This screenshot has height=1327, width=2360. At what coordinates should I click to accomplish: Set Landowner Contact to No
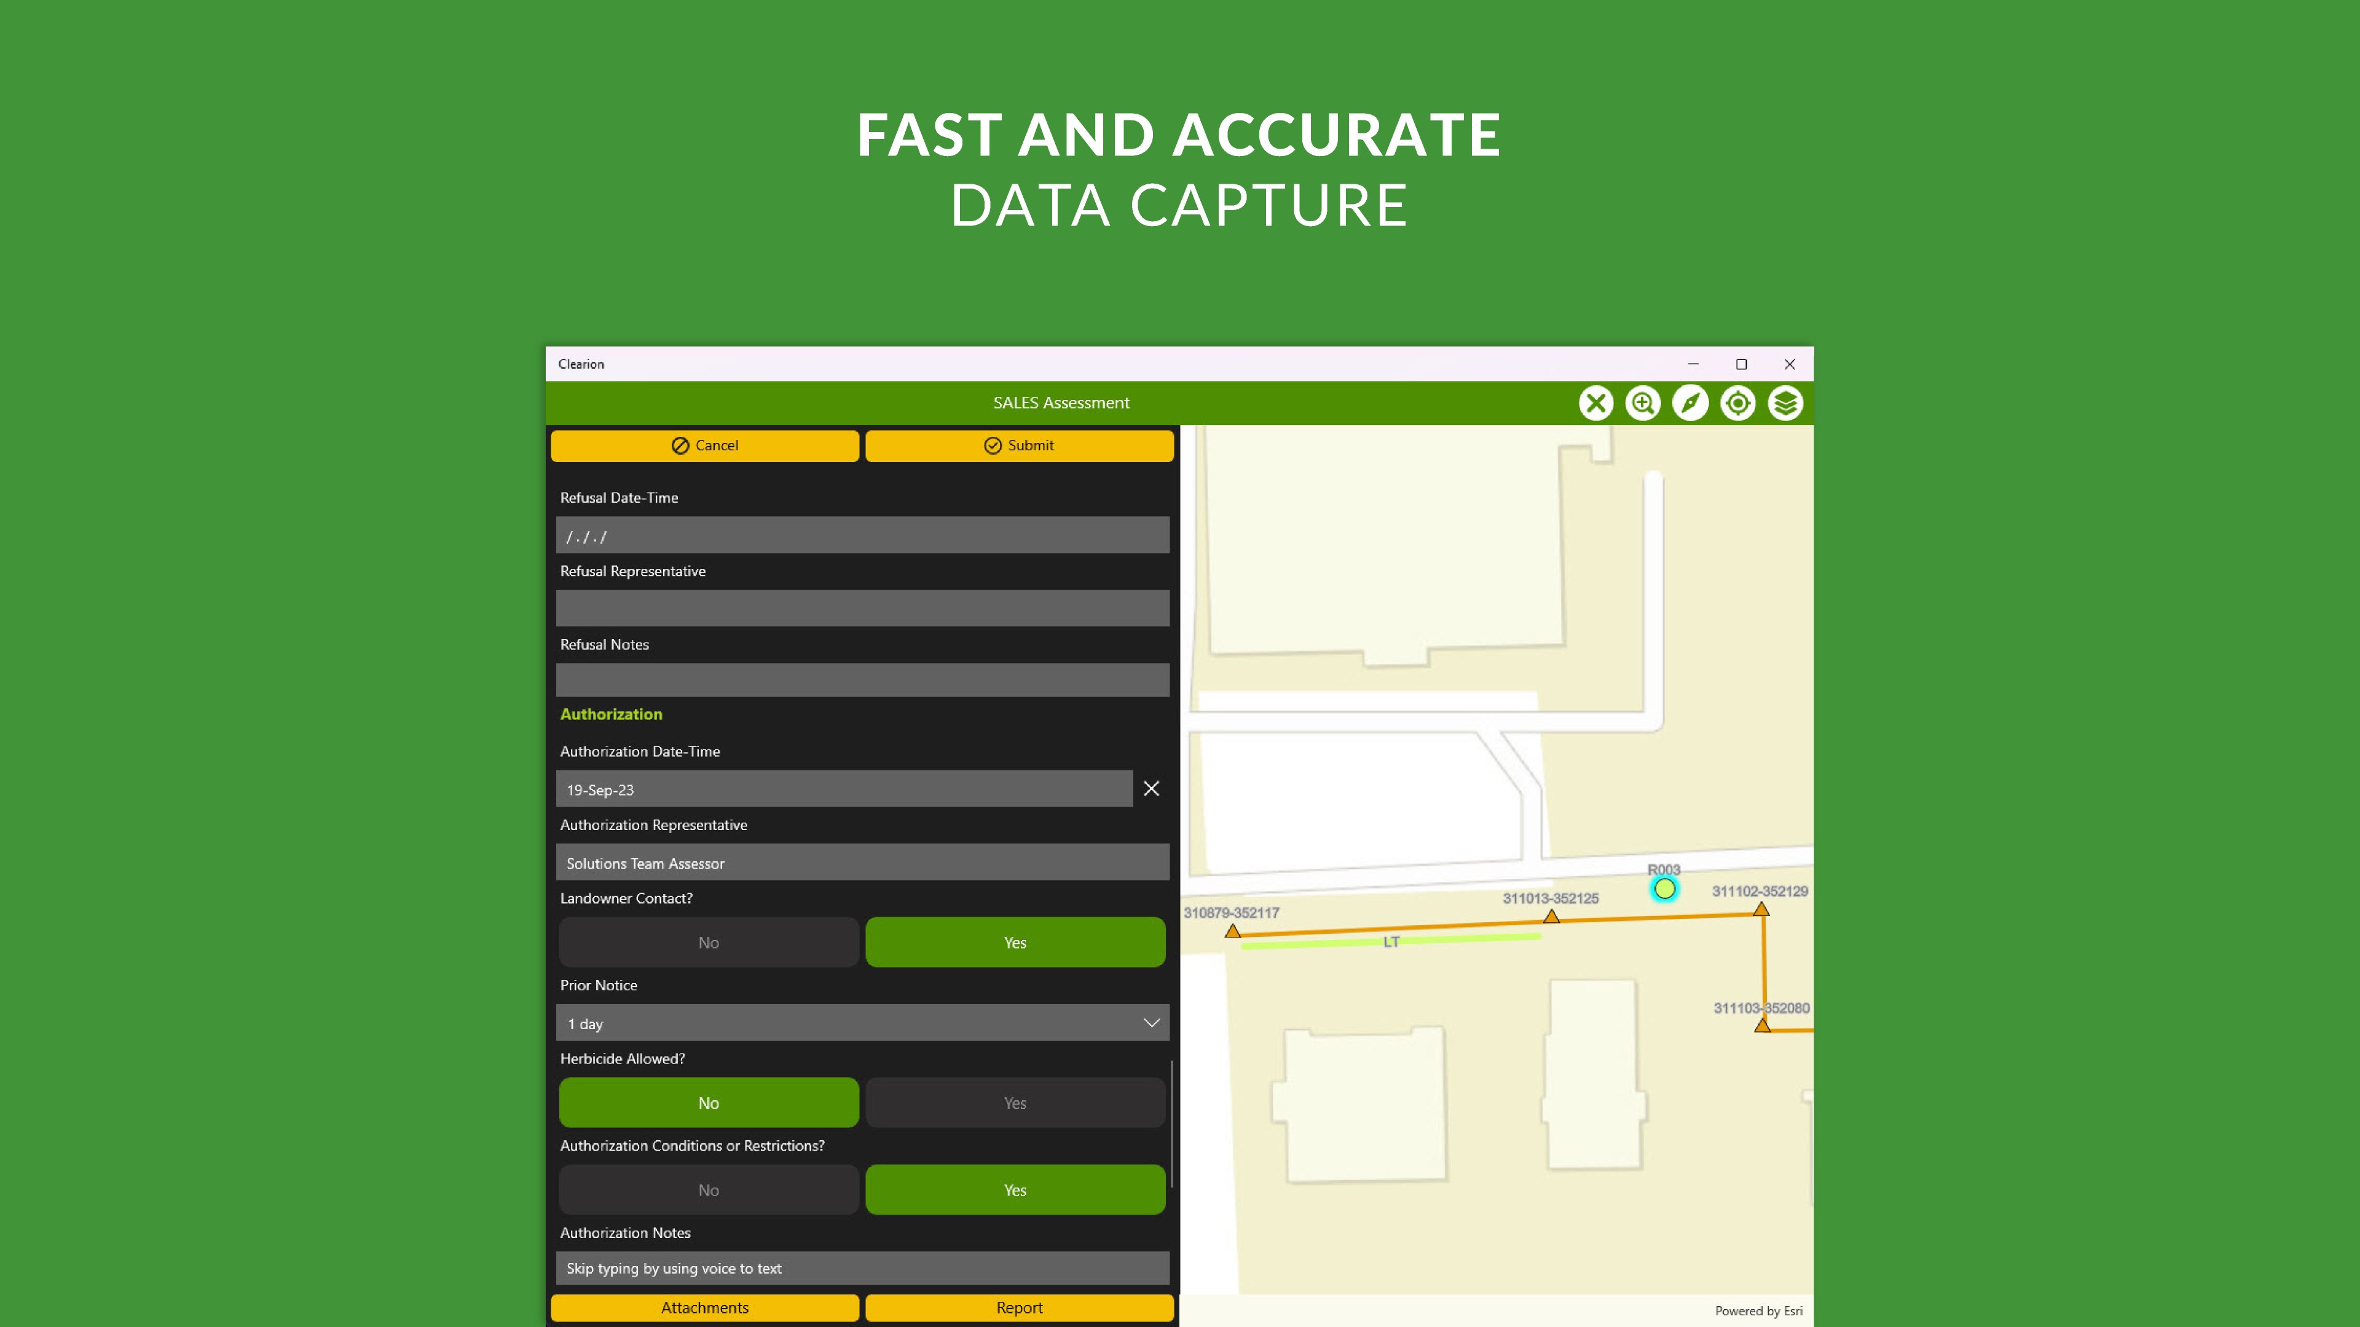tap(708, 942)
